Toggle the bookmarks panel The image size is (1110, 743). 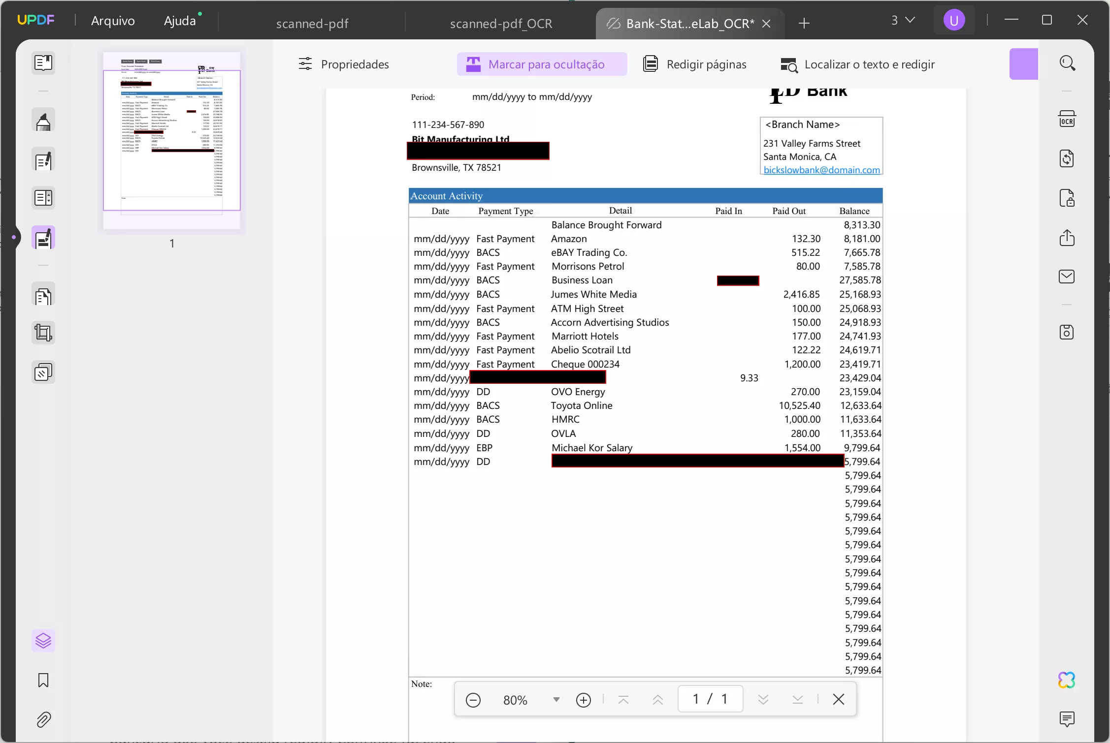[43, 680]
